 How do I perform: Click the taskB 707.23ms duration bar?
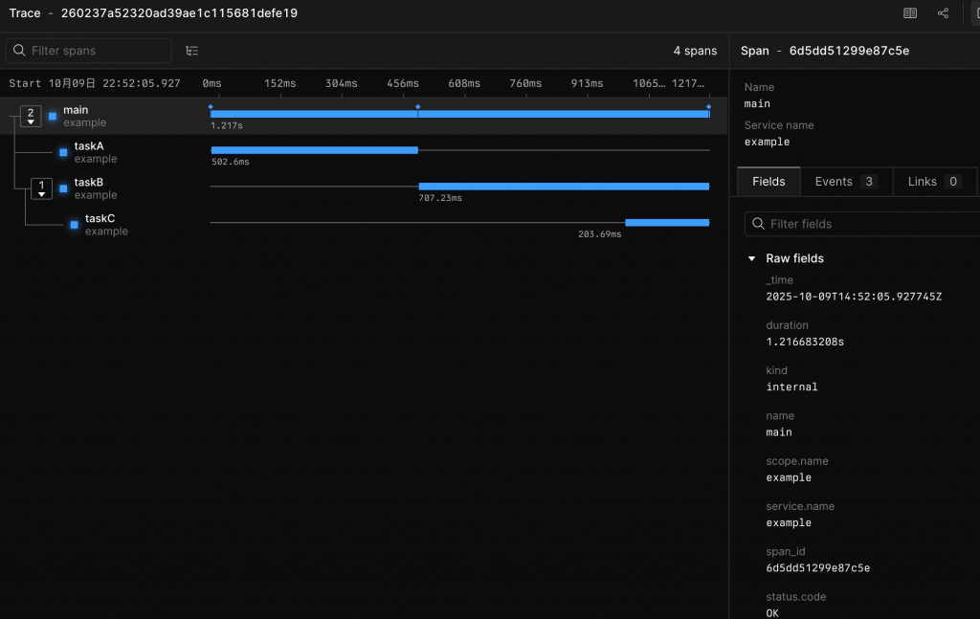[564, 187]
